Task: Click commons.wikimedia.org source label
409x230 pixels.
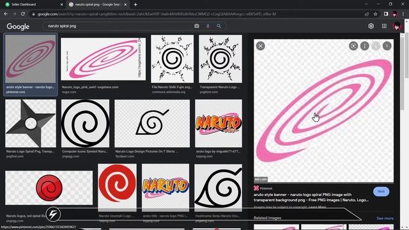Action: (169, 92)
